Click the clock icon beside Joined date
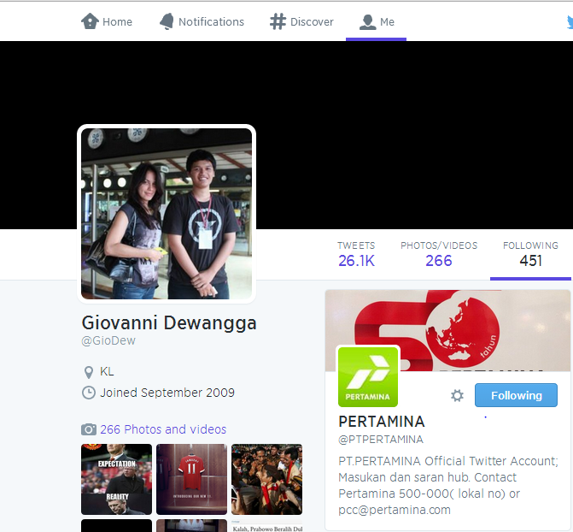The image size is (573, 532). pyautogui.click(x=89, y=393)
